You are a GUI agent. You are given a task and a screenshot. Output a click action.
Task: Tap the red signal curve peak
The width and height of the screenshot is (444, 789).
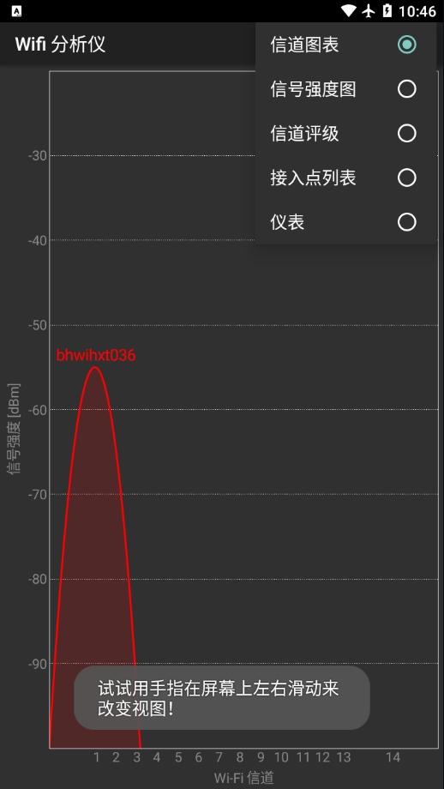pyautogui.click(x=95, y=368)
